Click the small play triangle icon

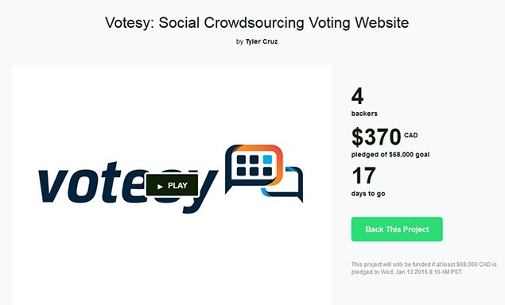160,187
